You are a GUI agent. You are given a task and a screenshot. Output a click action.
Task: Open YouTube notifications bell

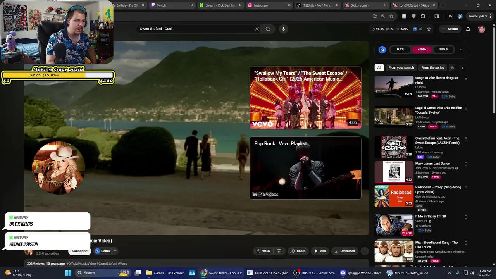point(468,29)
